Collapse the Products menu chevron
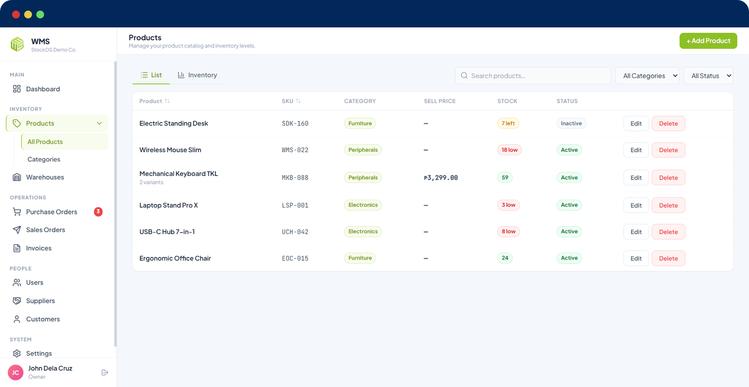749x387 pixels. click(x=99, y=124)
